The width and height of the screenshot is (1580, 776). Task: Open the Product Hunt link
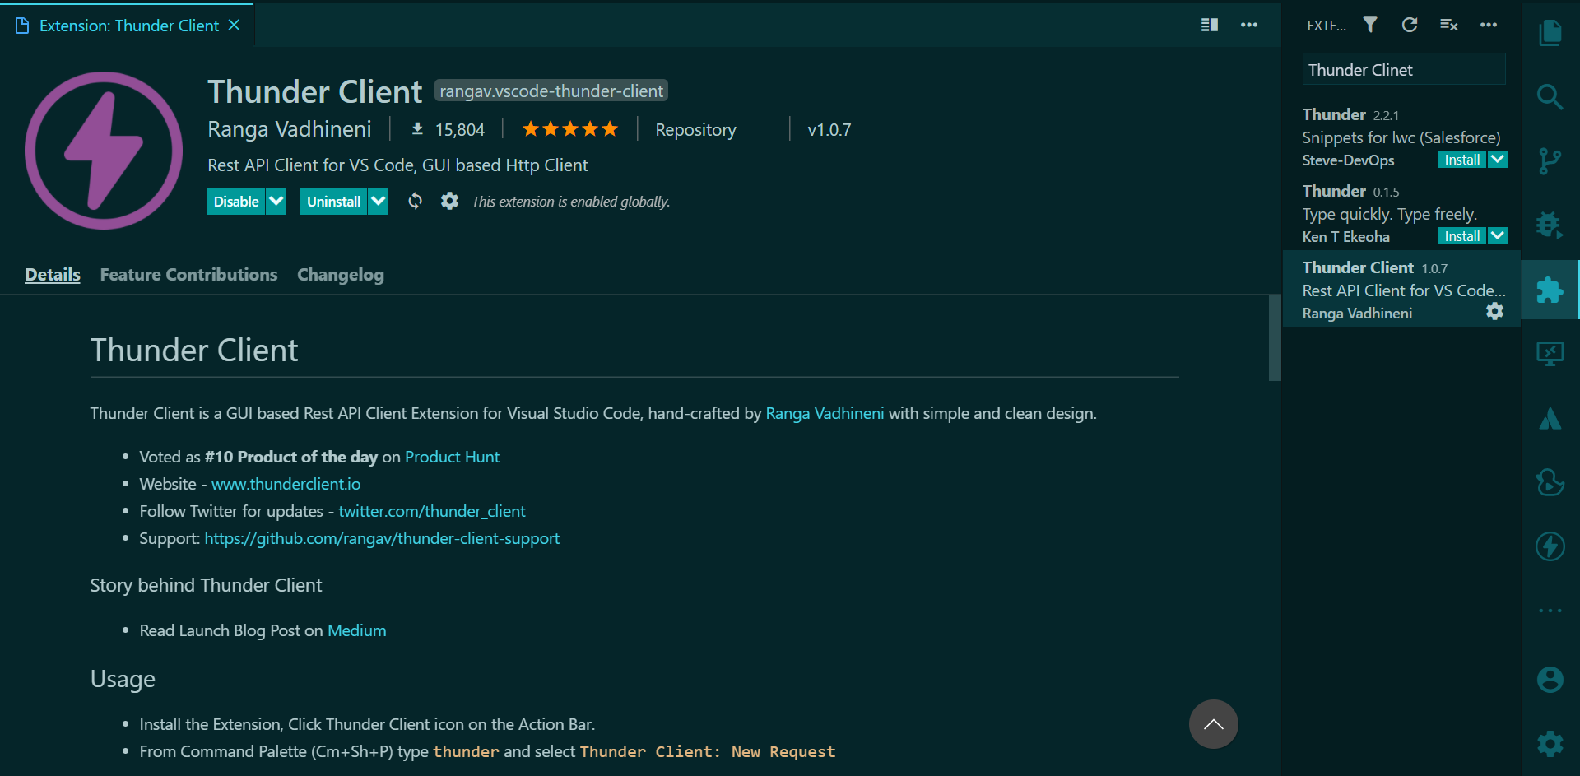coord(452,457)
